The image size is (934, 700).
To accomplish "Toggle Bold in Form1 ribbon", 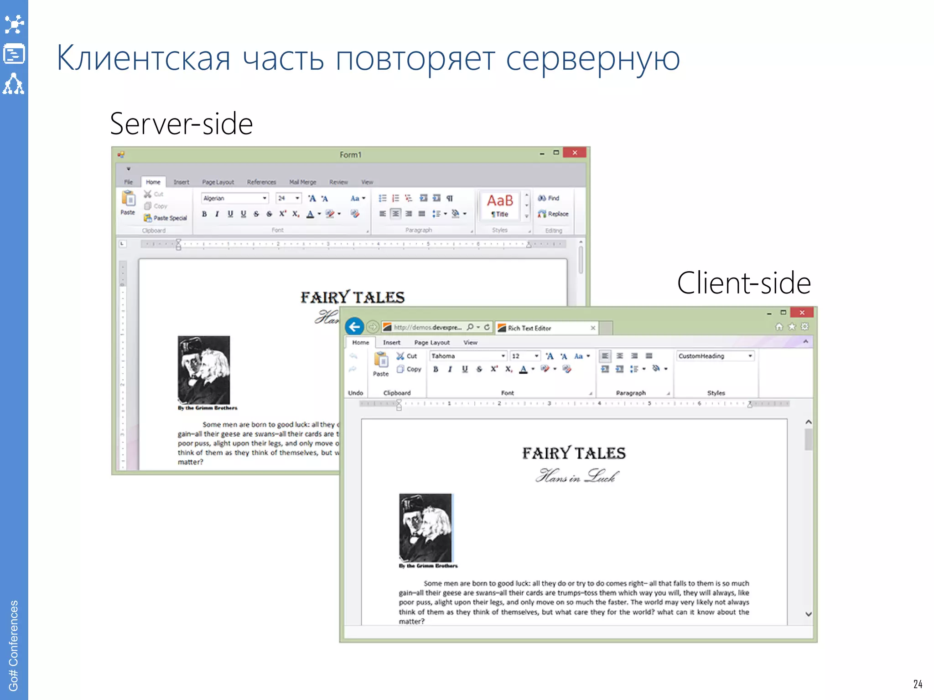I will point(204,214).
